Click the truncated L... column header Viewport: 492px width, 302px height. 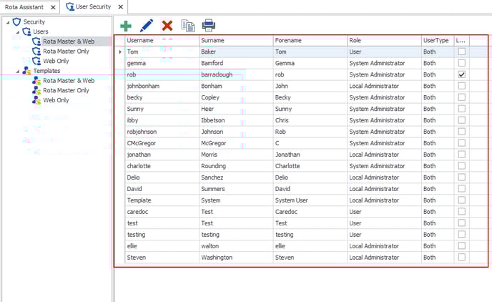pos(461,41)
